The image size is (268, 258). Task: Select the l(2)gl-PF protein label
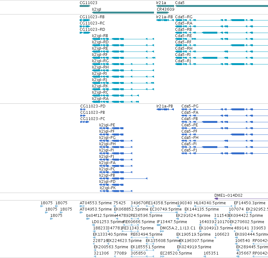(x=107, y=131)
